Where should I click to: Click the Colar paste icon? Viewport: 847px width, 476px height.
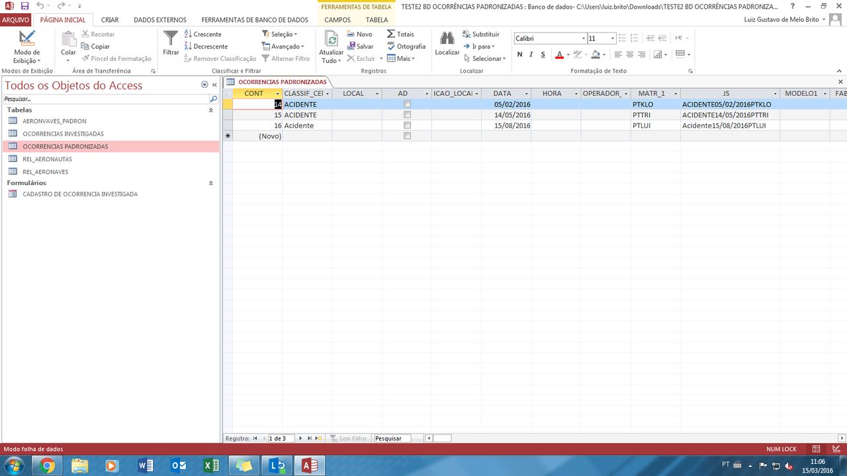pyautogui.click(x=68, y=39)
